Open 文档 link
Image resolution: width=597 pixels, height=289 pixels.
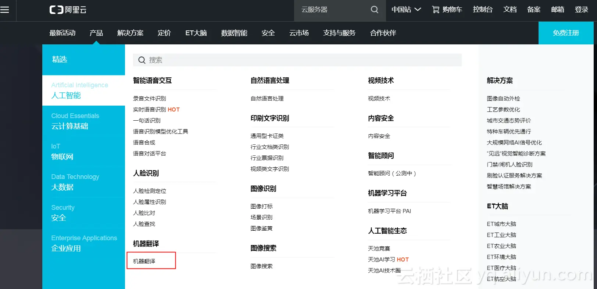pos(510,10)
